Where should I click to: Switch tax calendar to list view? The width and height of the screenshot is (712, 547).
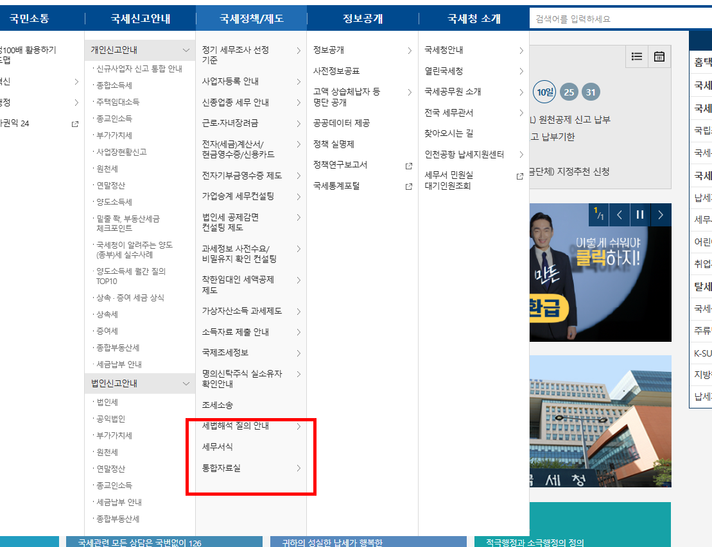coord(636,56)
